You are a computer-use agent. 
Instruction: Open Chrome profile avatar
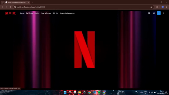click(163, 7)
